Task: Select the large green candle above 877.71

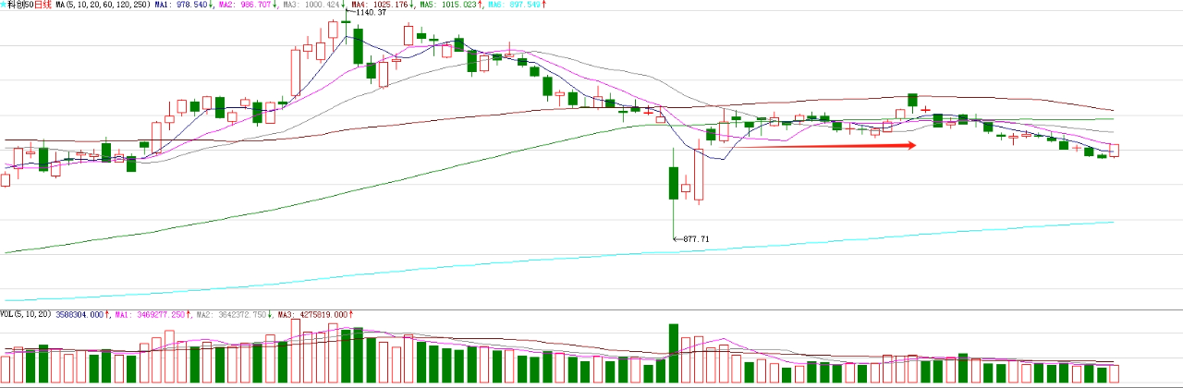Action: click(672, 183)
